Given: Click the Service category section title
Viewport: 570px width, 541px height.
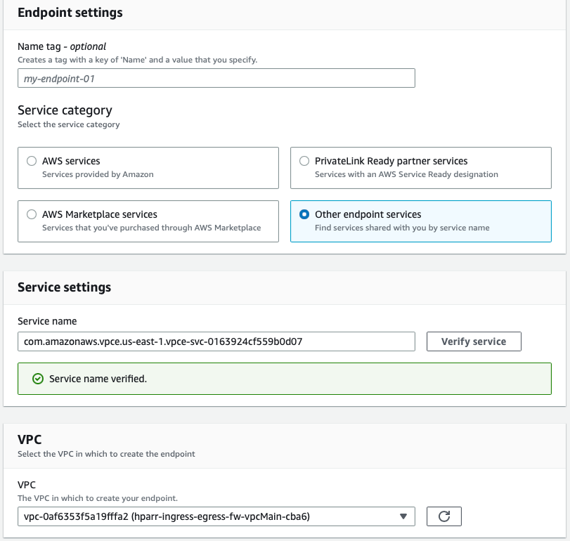Looking at the screenshot, I should click(65, 110).
